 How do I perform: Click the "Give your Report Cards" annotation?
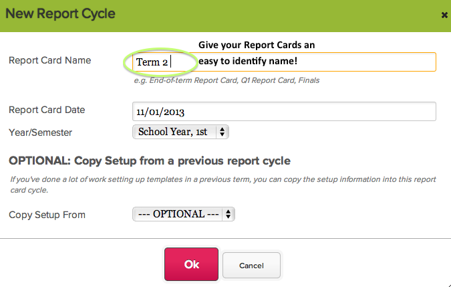[x=257, y=45]
